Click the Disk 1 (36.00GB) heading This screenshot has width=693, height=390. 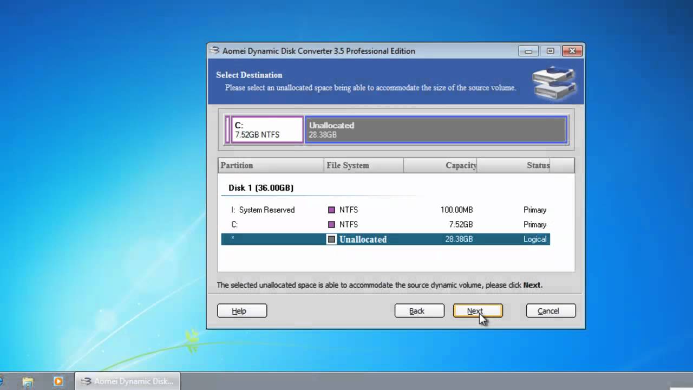tap(261, 188)
